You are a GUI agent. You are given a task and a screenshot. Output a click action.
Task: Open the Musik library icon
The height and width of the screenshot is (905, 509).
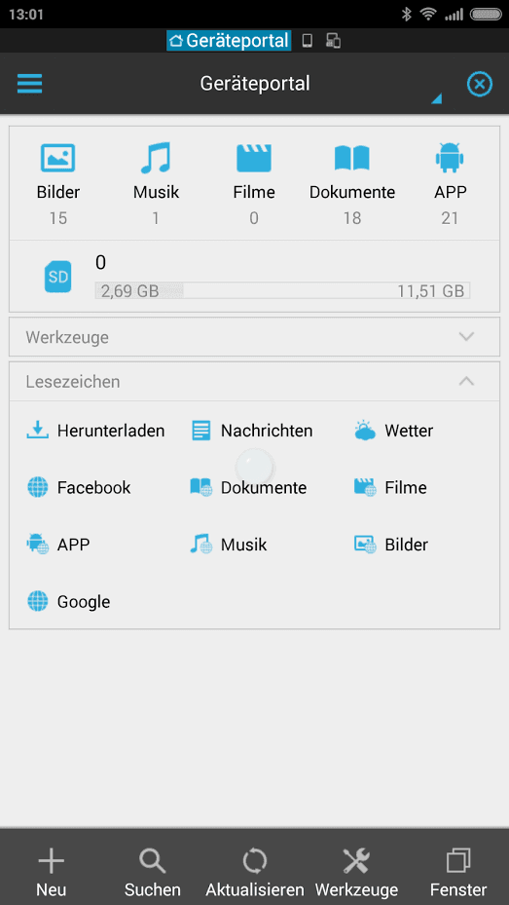[x=156, y=158]
